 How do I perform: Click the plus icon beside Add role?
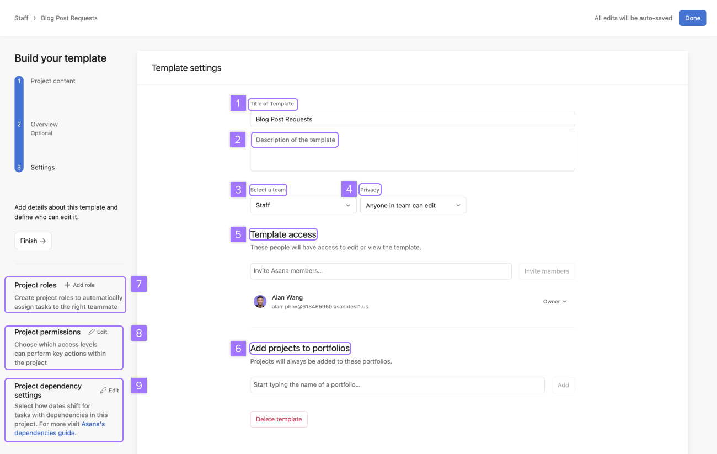click(67, 285)
